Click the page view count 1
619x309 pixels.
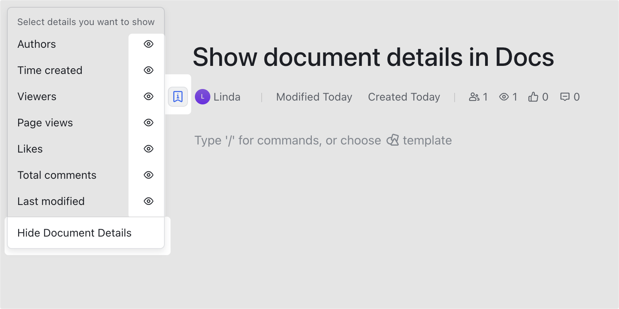(514, 97)
